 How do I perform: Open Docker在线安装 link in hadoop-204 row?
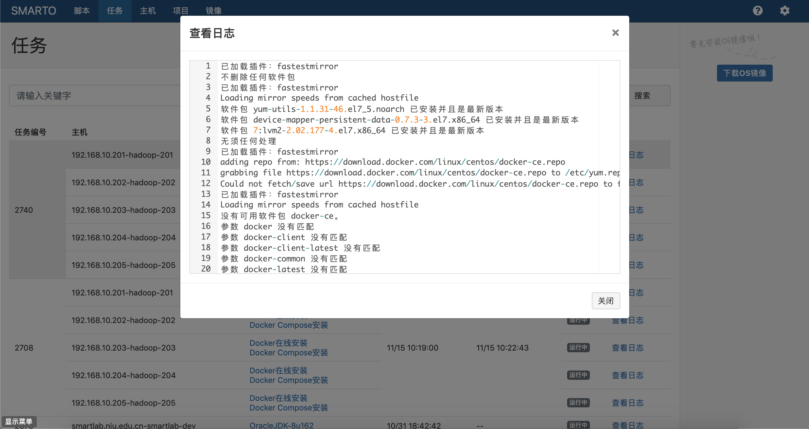click(278, 370)
